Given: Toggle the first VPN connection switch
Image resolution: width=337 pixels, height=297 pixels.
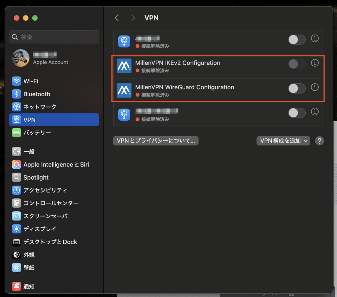Looking at the screenshot, I should coord(297,40).
